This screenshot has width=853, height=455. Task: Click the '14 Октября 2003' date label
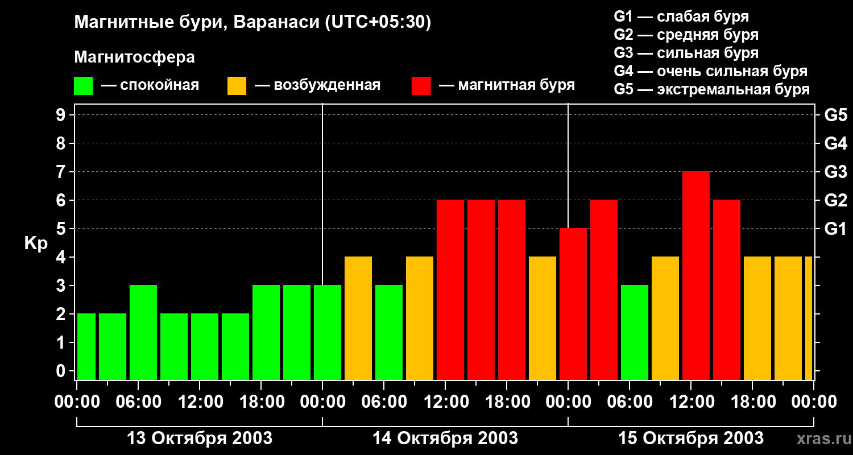pos(445,439)
